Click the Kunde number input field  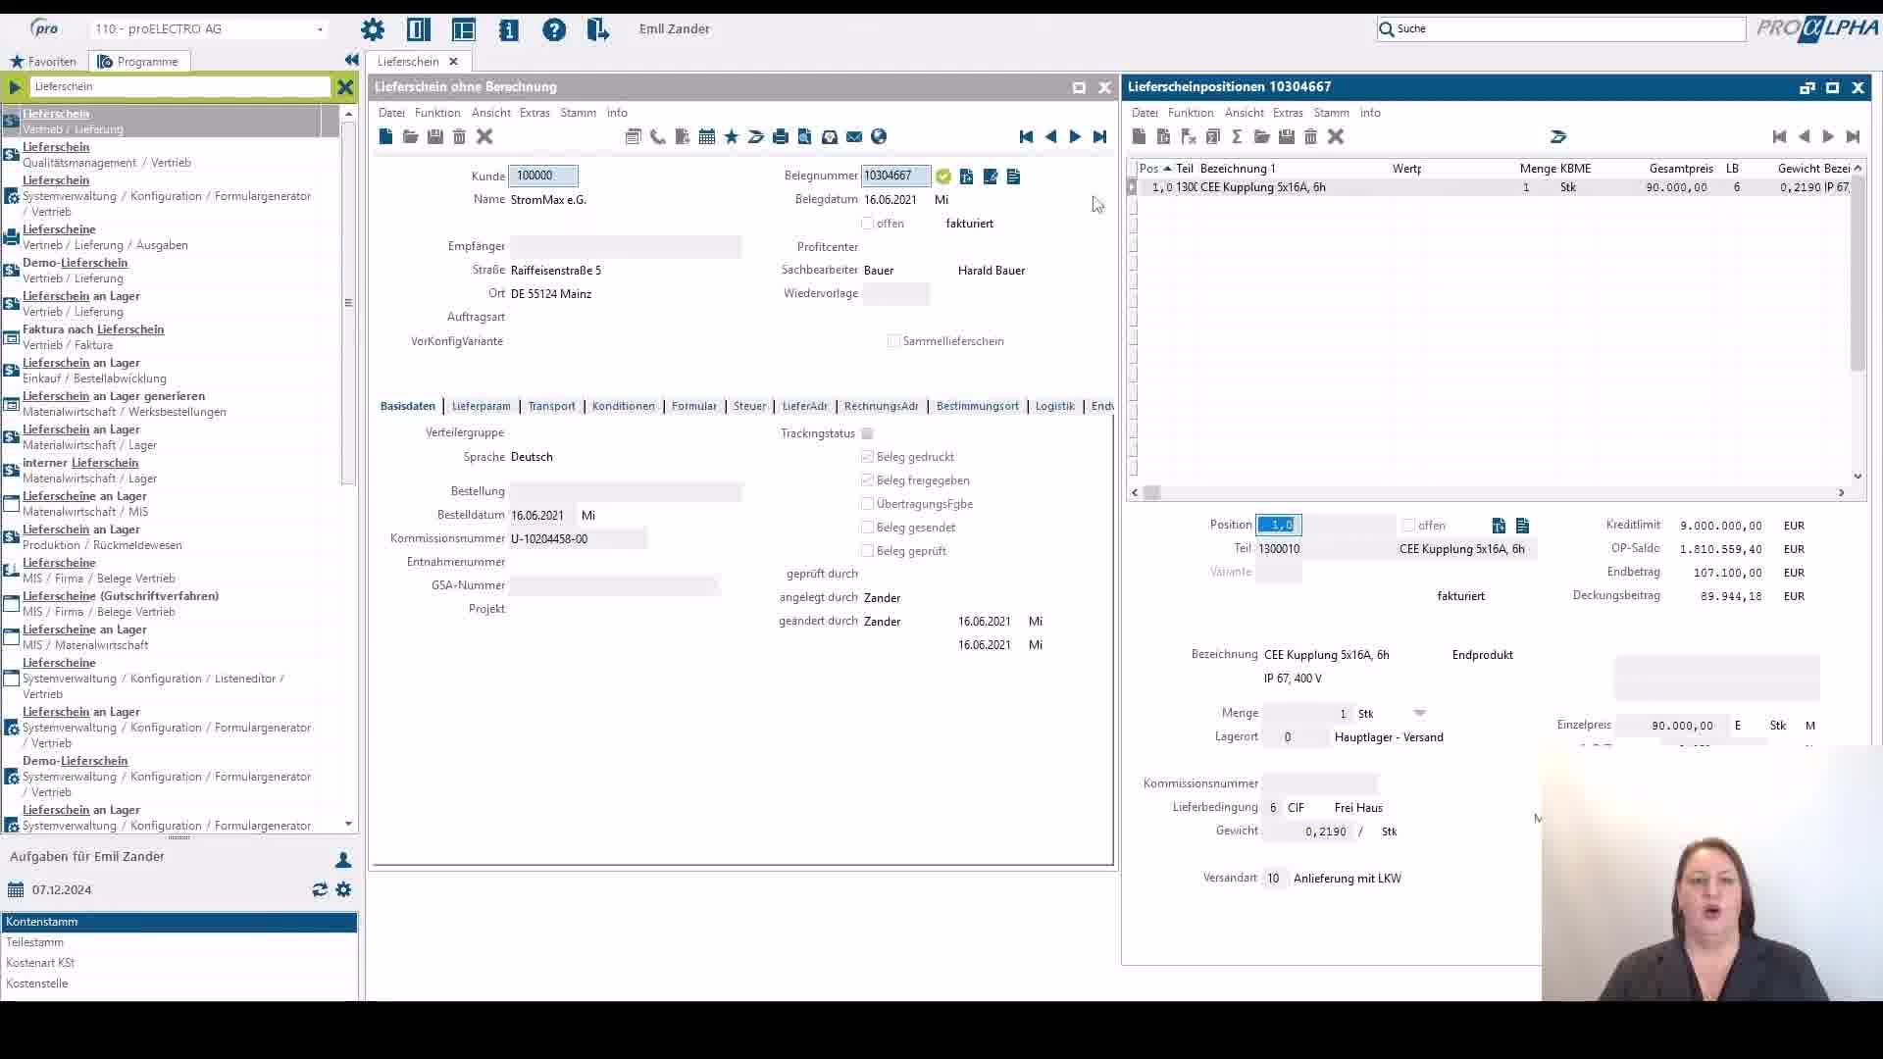pos(543,176)
